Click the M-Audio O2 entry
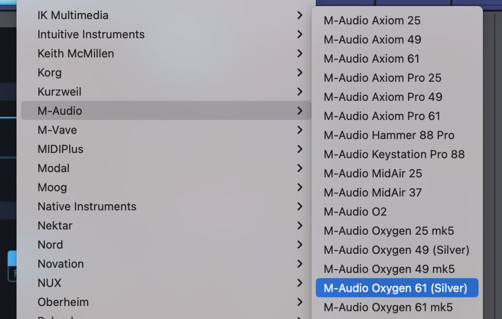 click(x=355, y=212)
